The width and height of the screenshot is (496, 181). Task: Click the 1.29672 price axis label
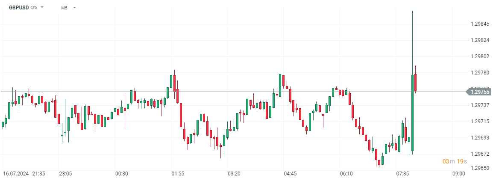tap(480, 154)
